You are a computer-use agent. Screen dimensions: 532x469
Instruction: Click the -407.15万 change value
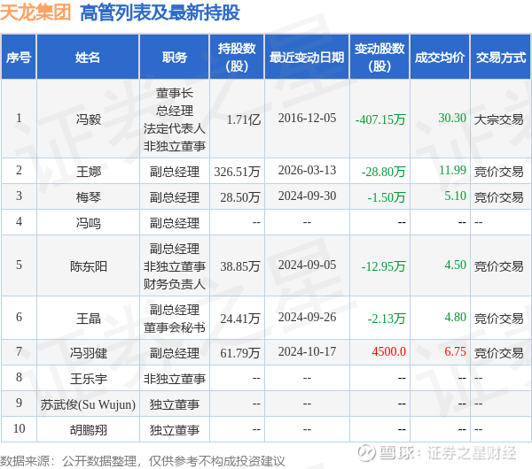(x=380, y=119)
